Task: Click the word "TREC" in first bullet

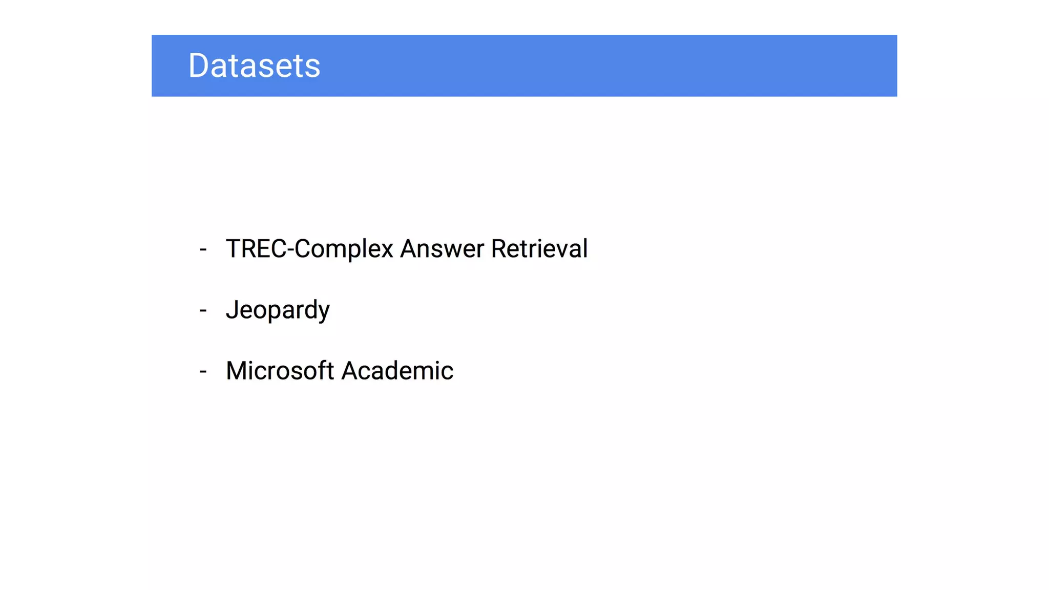Action: [x=256, y=249]
